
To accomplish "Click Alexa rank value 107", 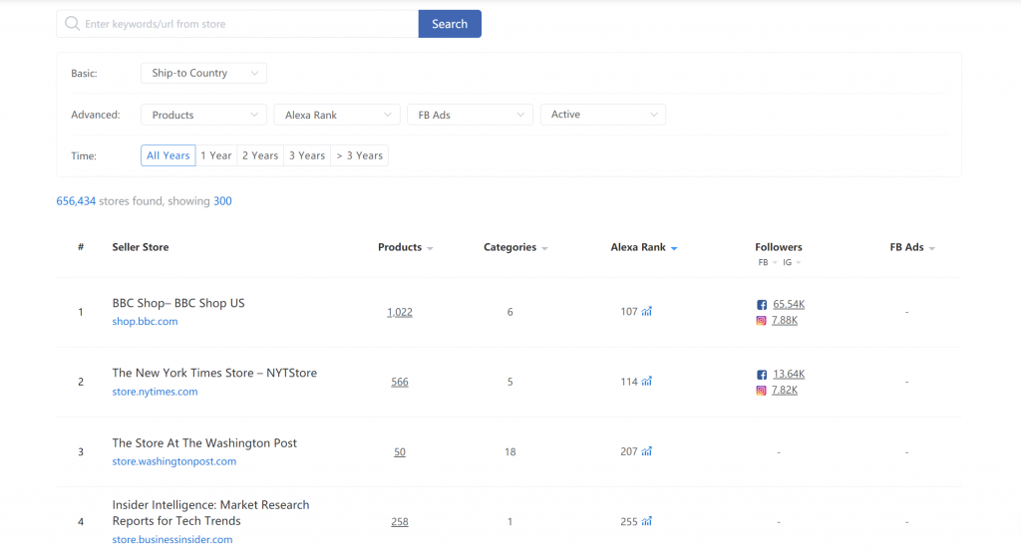I will click(x=629, y=311).
